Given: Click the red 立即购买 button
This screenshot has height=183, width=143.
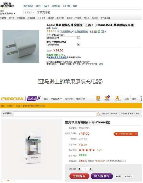Looking at the screenshot, I should (x=79, y=176).
